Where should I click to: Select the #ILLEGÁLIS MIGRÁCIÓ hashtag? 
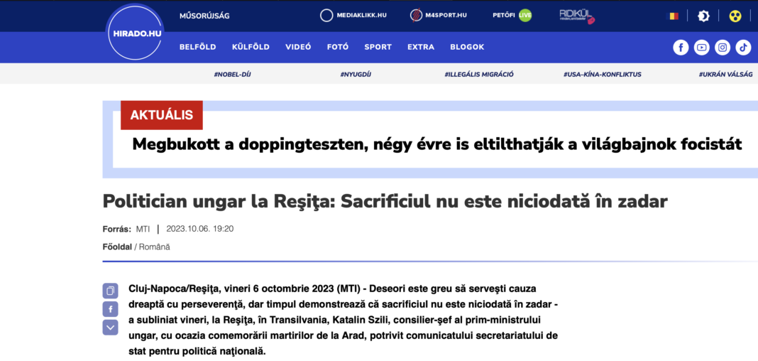coord(479,75)
